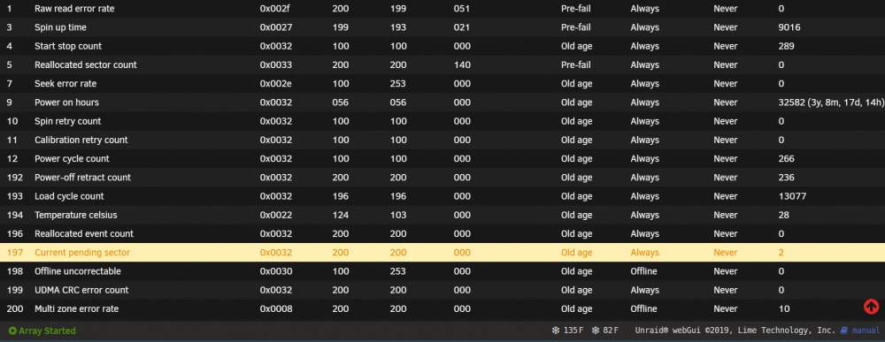
Task: Click the threshold value 021
Action: coord(462,27)
